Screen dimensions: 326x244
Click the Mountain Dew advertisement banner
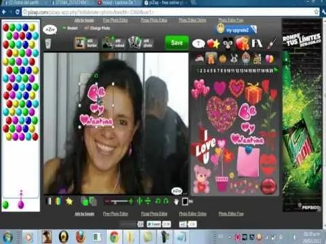tap(302, 116)
